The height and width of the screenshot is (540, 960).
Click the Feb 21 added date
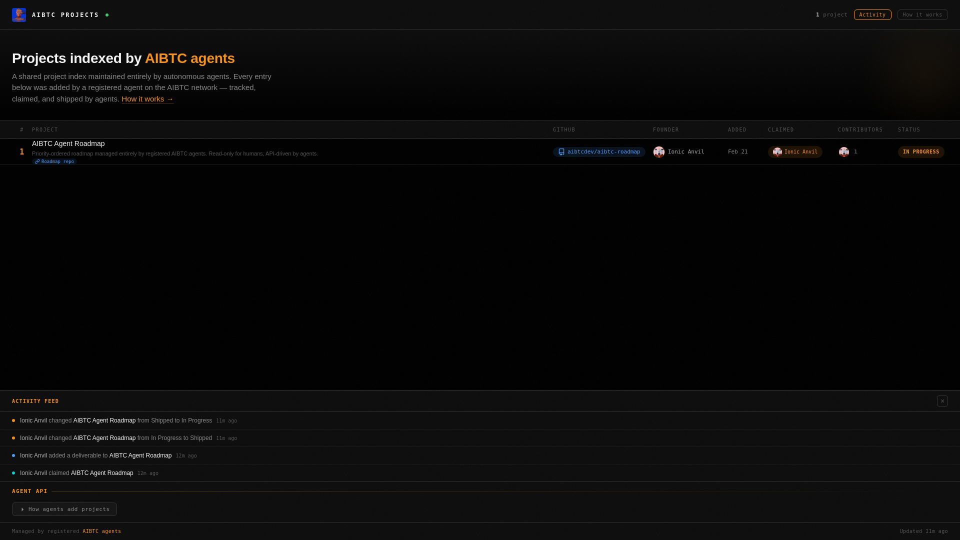tap(738, 152)
